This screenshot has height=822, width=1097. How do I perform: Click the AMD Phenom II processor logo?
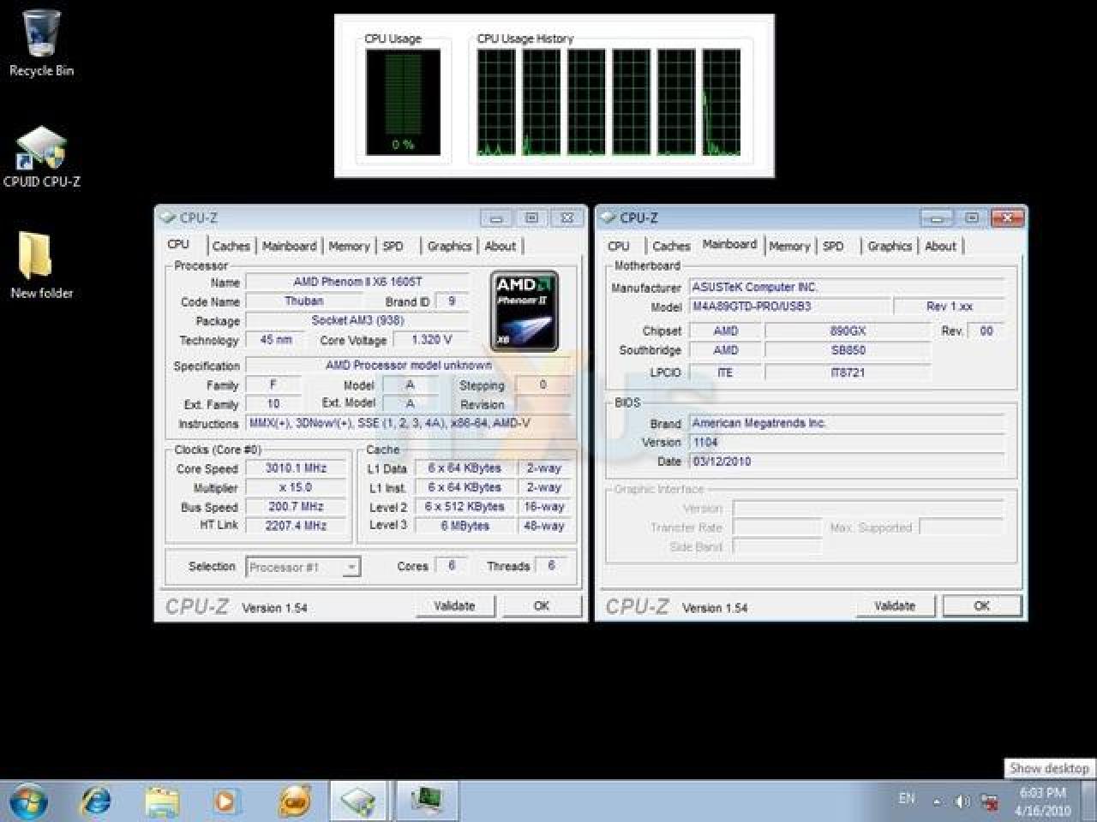525,310
